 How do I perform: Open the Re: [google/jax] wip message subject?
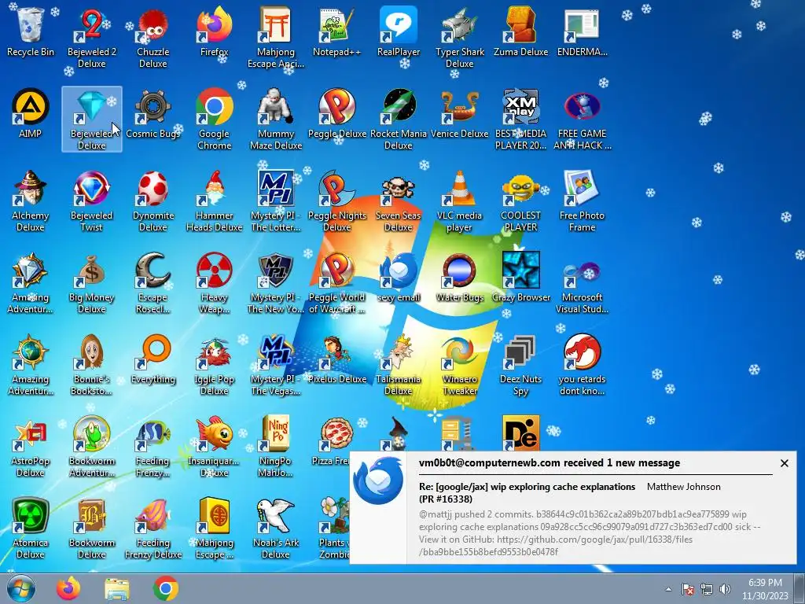coord(527,492)
